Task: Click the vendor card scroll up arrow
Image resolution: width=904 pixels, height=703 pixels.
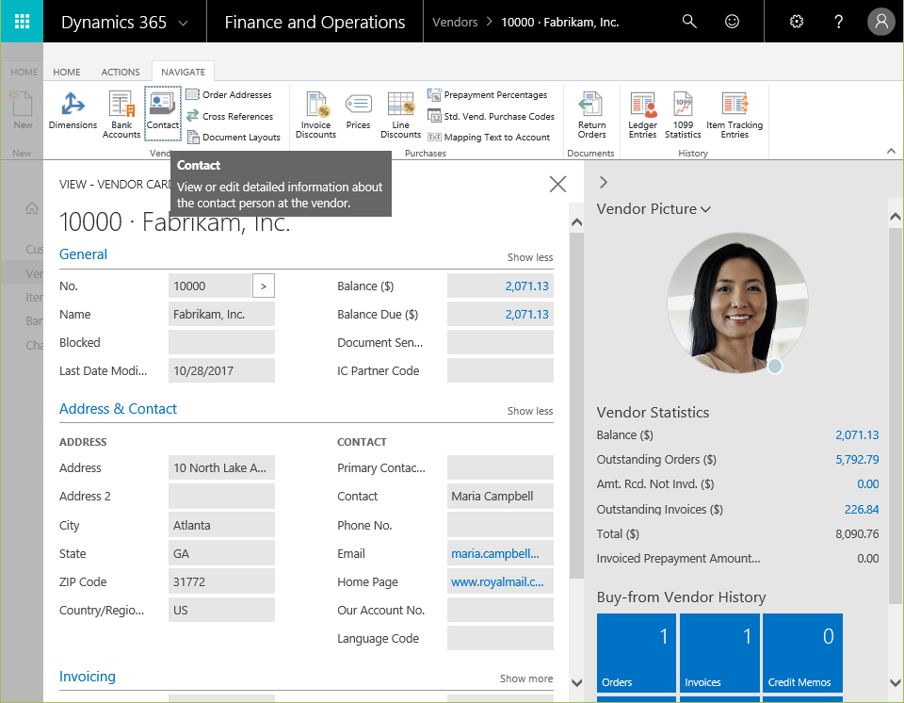Action: pyautogui.click(x=576, y=222)
